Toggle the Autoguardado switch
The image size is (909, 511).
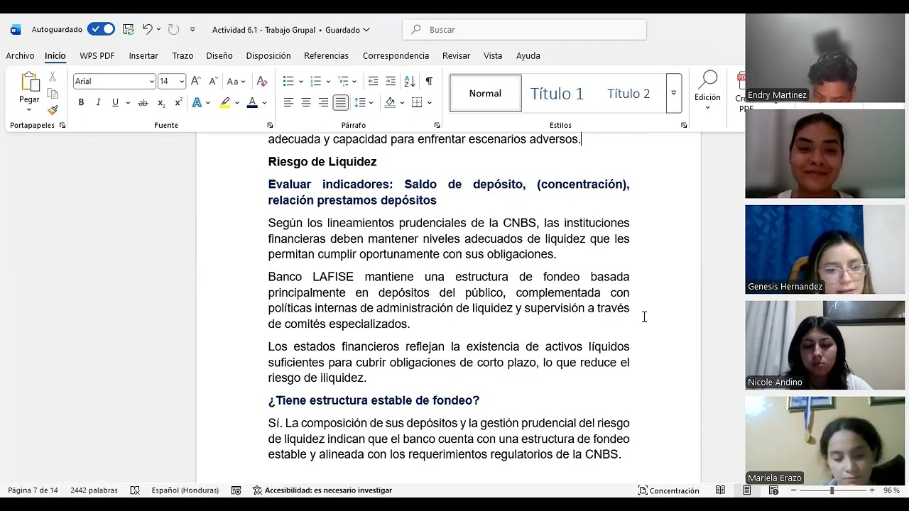tap(102, 29)
